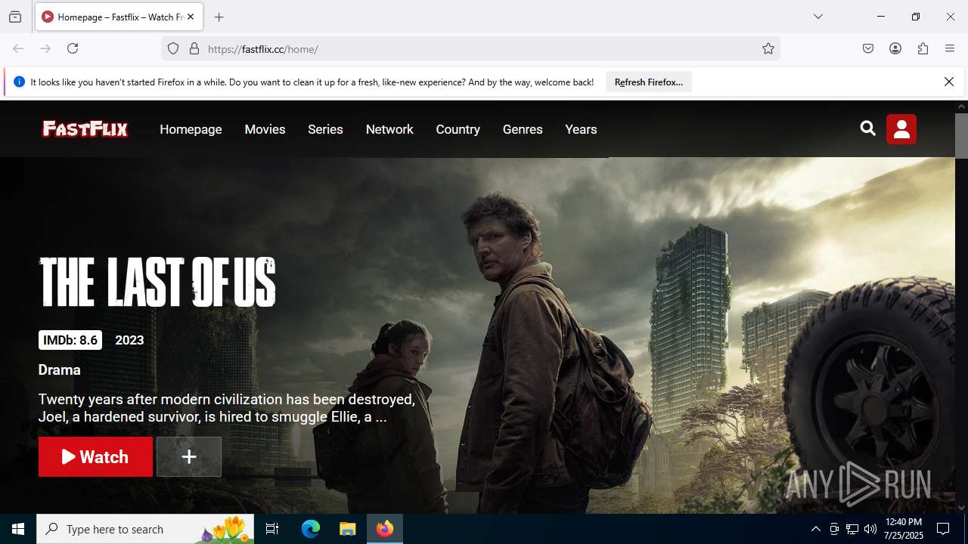The width and height of the screenshot is (968, 544).
Task: Bookmark this page with the star icon
Action: [x=768, y=48]
